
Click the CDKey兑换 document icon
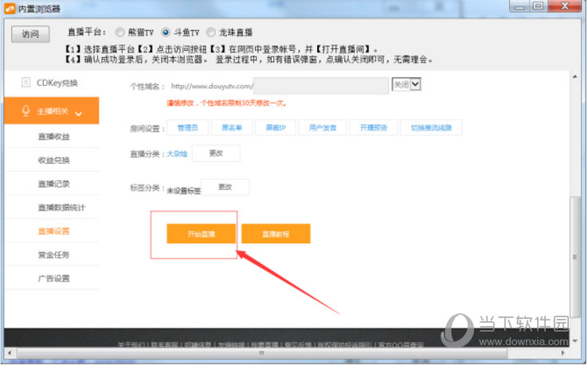25,83
